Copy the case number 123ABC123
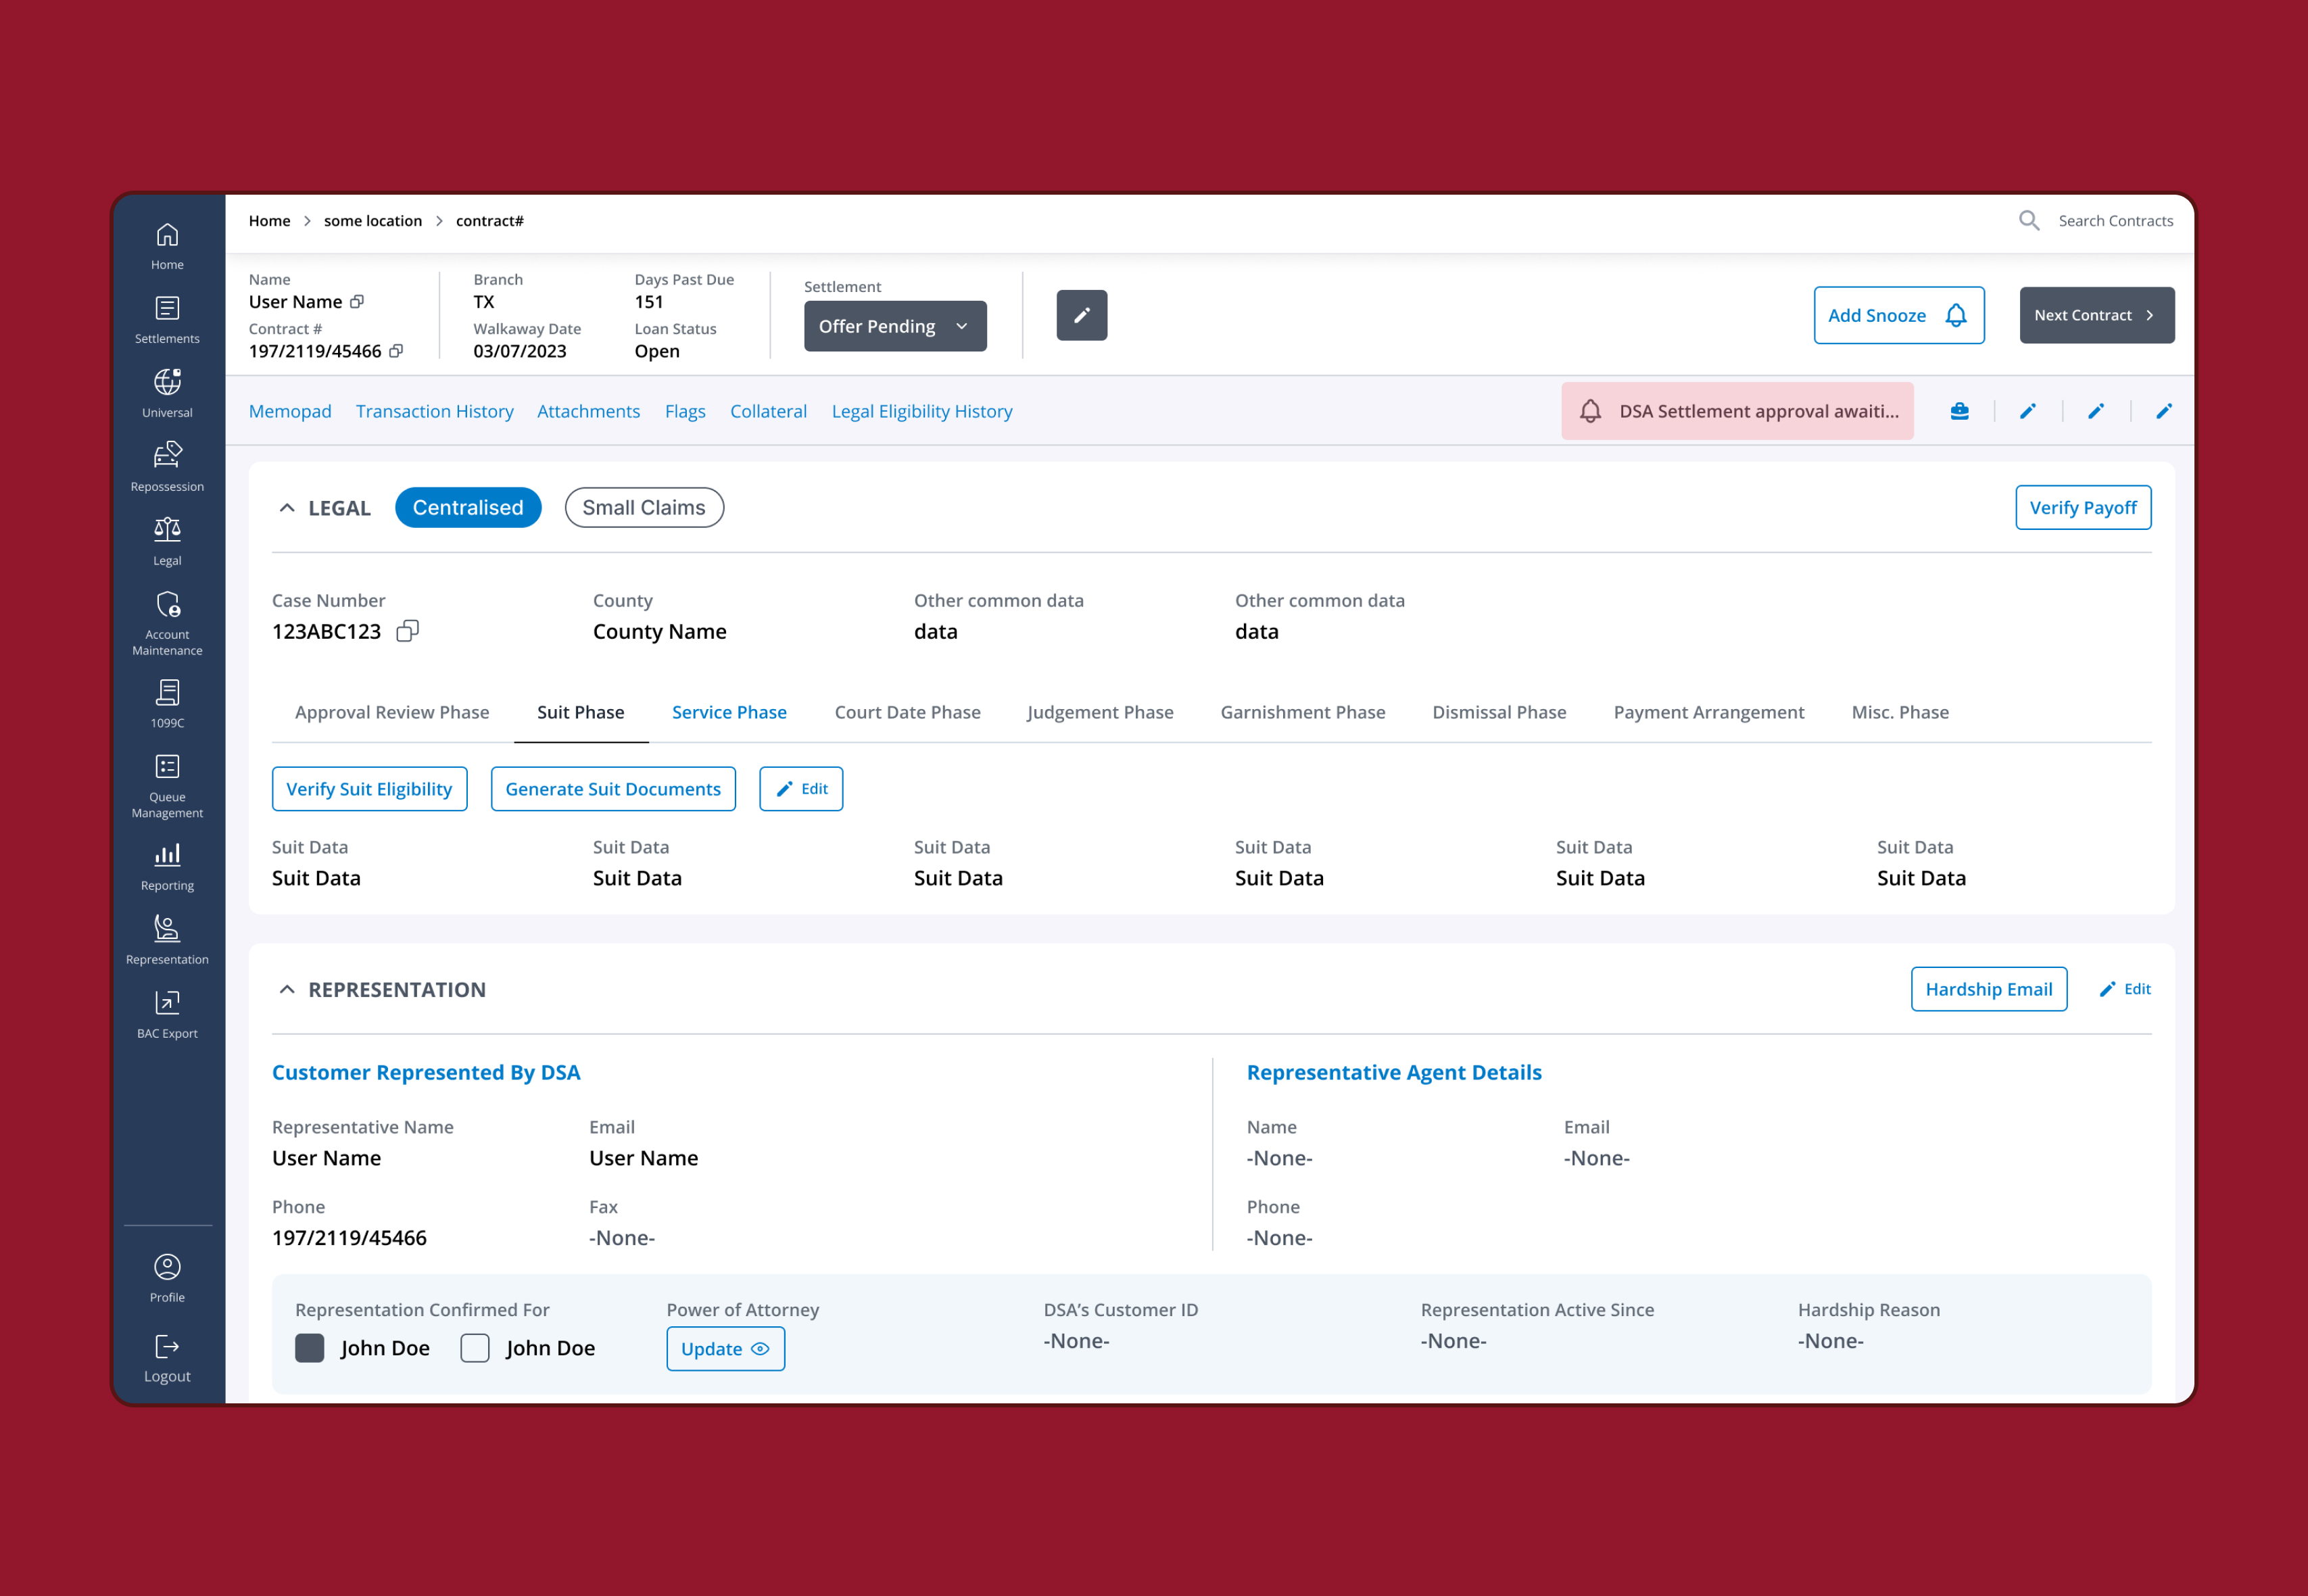Screen dimensions: 2308x1596 [x=407, y=631]
